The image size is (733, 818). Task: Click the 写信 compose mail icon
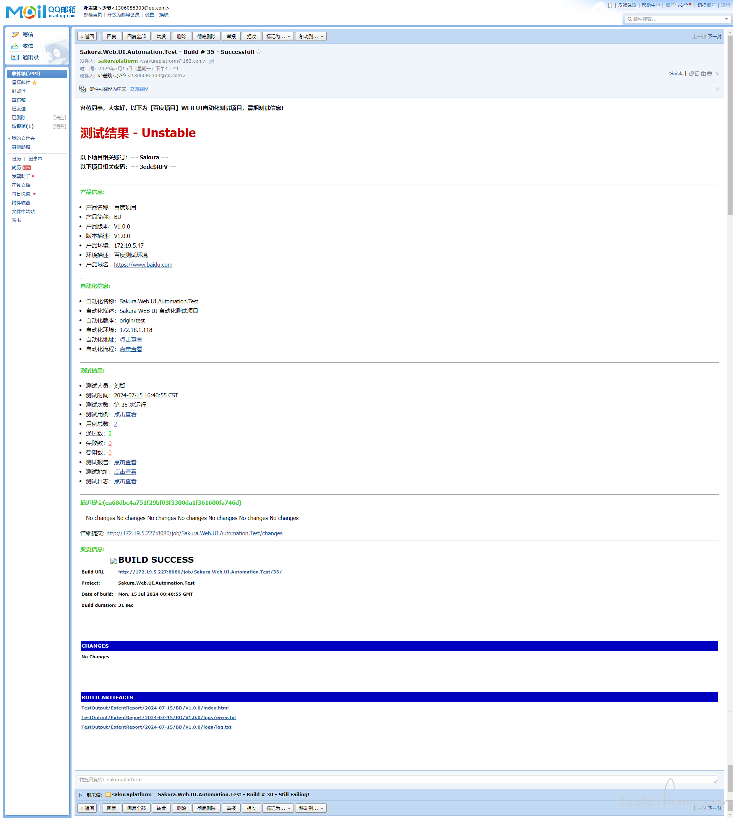click(x=15, y=35)
